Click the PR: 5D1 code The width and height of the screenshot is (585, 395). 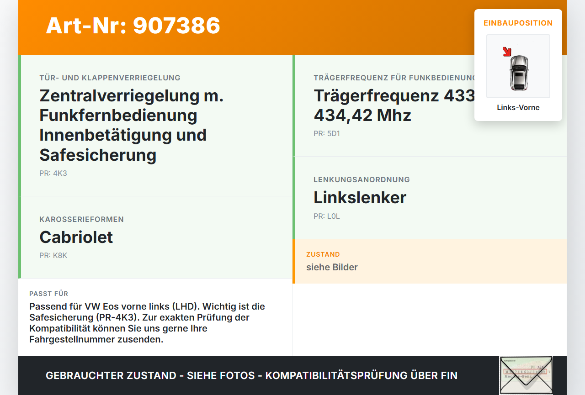point(327,134)
